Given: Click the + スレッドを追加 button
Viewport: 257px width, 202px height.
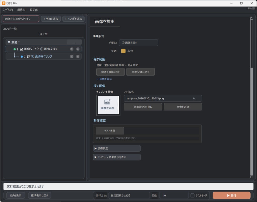Looking at the screenshot, I should pyautogui.click(x=74, y=19).
